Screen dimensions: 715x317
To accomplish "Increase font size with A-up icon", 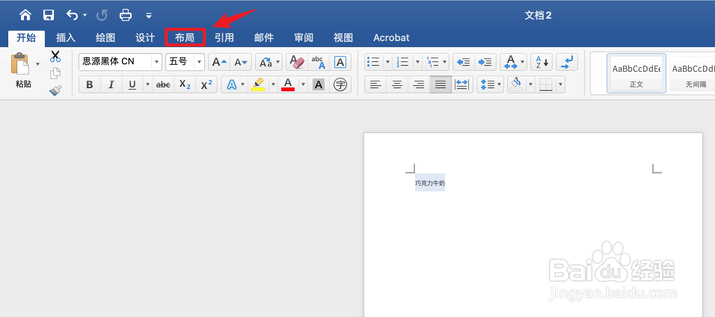I will click(219, 62).
